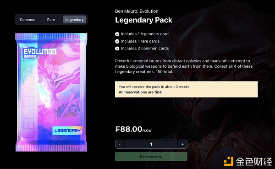Click the yellow reservations are final notice
275x169 pixels.
click(x=187, y=89)
